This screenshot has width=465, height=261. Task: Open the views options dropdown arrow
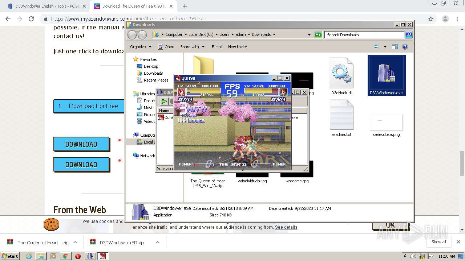[385, 47]
